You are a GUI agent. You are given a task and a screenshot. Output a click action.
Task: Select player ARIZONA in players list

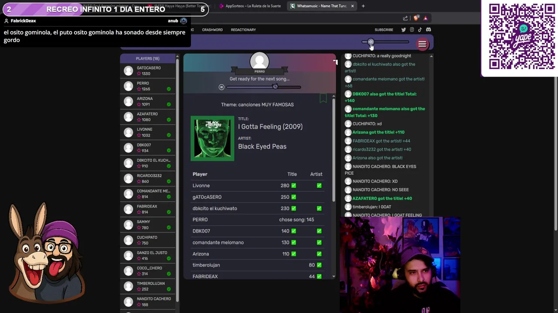pyautogui.click(x=148, y=101)
